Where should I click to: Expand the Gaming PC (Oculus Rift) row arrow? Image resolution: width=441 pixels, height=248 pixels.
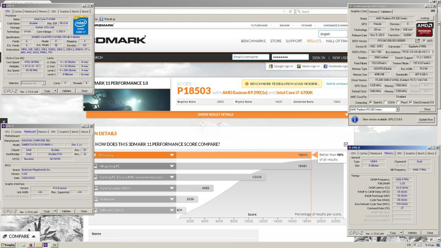172,177
